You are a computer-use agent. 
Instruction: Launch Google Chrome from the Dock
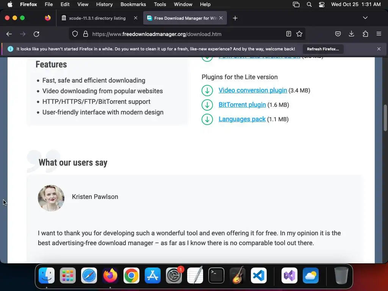point(131,275)
